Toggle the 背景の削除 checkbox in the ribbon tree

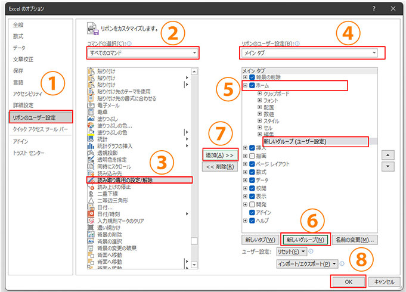[252, 77]
